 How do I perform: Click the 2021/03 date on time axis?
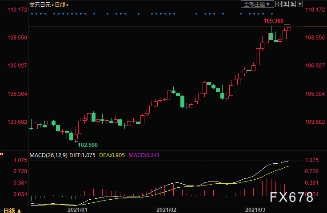(x=255, y=209)
